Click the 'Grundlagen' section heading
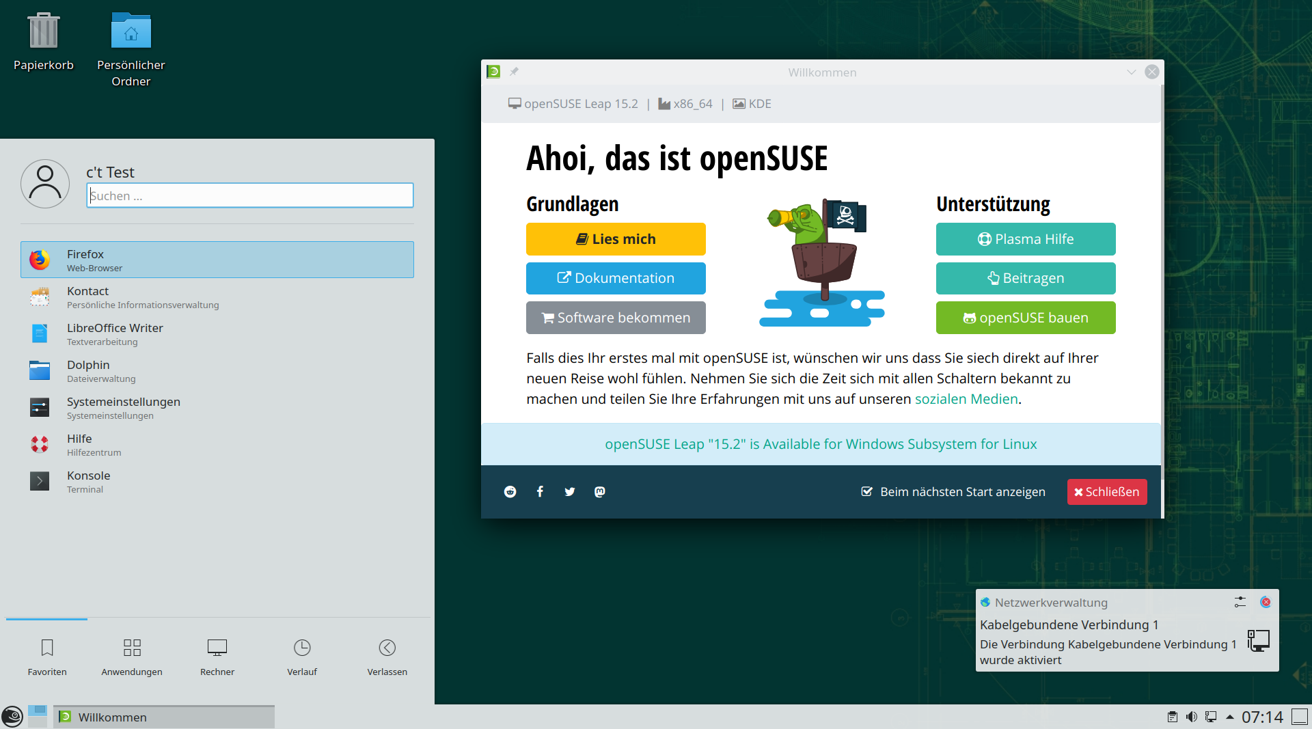The width and height of the screenshot is (1312, 729). tap(572, 204)
